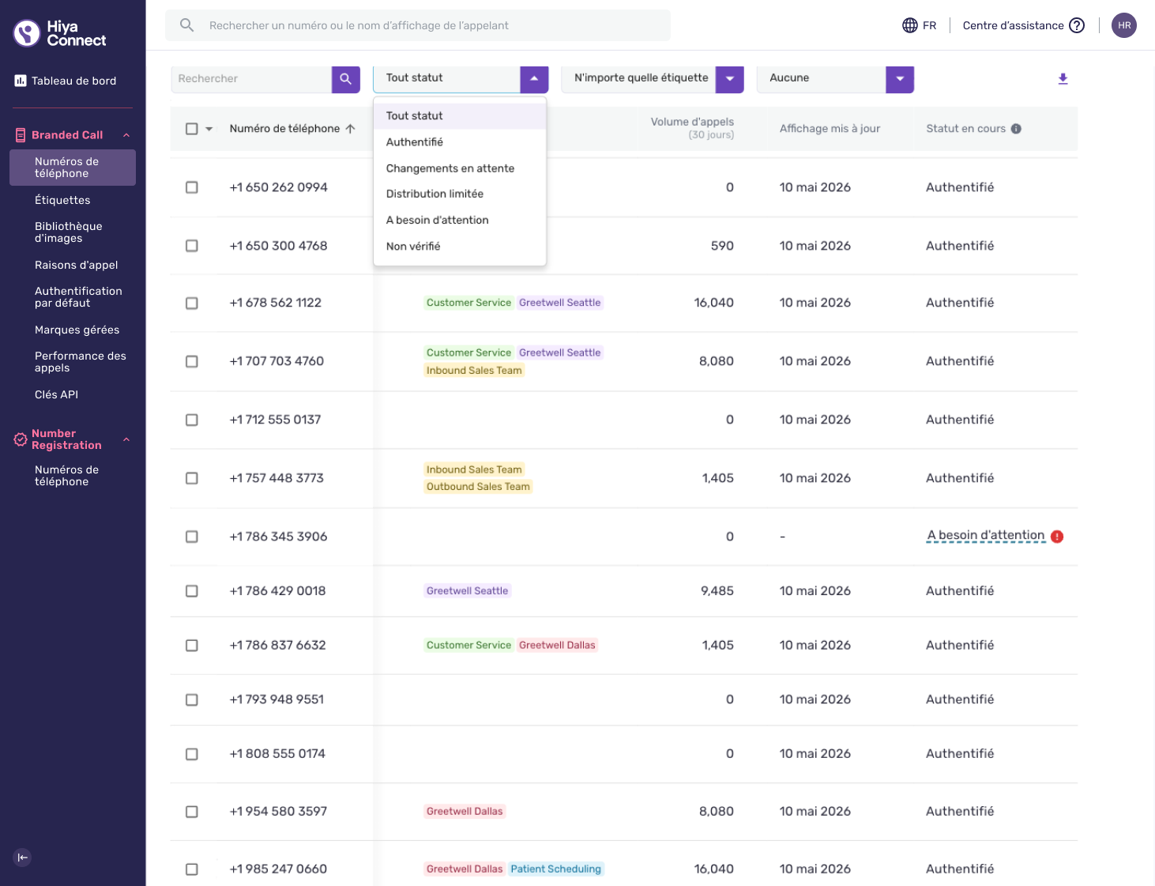Close the Tout statut dropdown arrow

coord(534,79)
